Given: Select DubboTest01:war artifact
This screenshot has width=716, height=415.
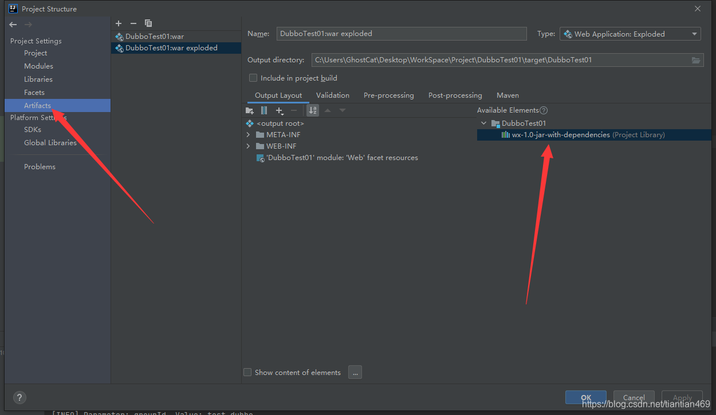Looking at the screenshot, I should point(176,37).
